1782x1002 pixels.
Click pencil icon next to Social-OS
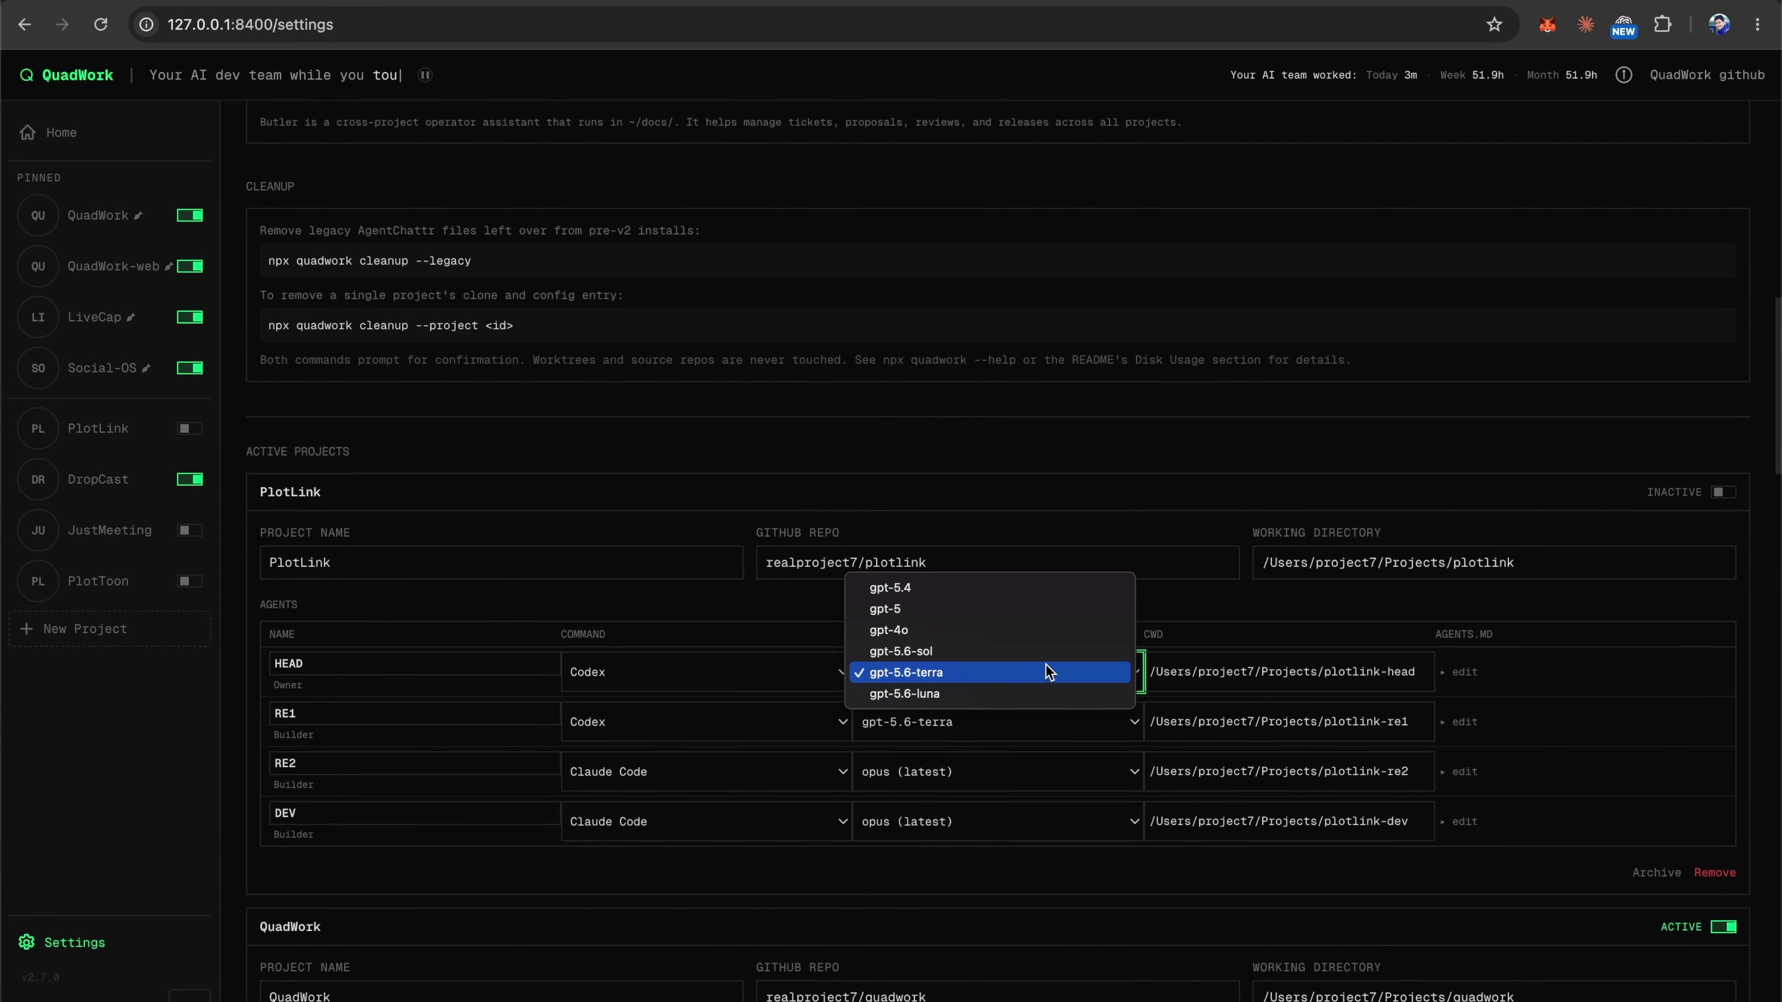(146, 368)
